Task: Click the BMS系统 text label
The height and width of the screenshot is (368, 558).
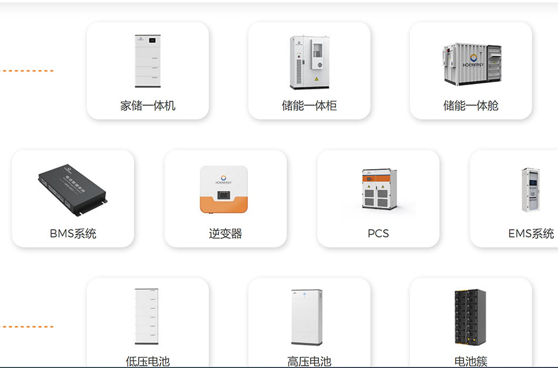Action: coord(73,234)
